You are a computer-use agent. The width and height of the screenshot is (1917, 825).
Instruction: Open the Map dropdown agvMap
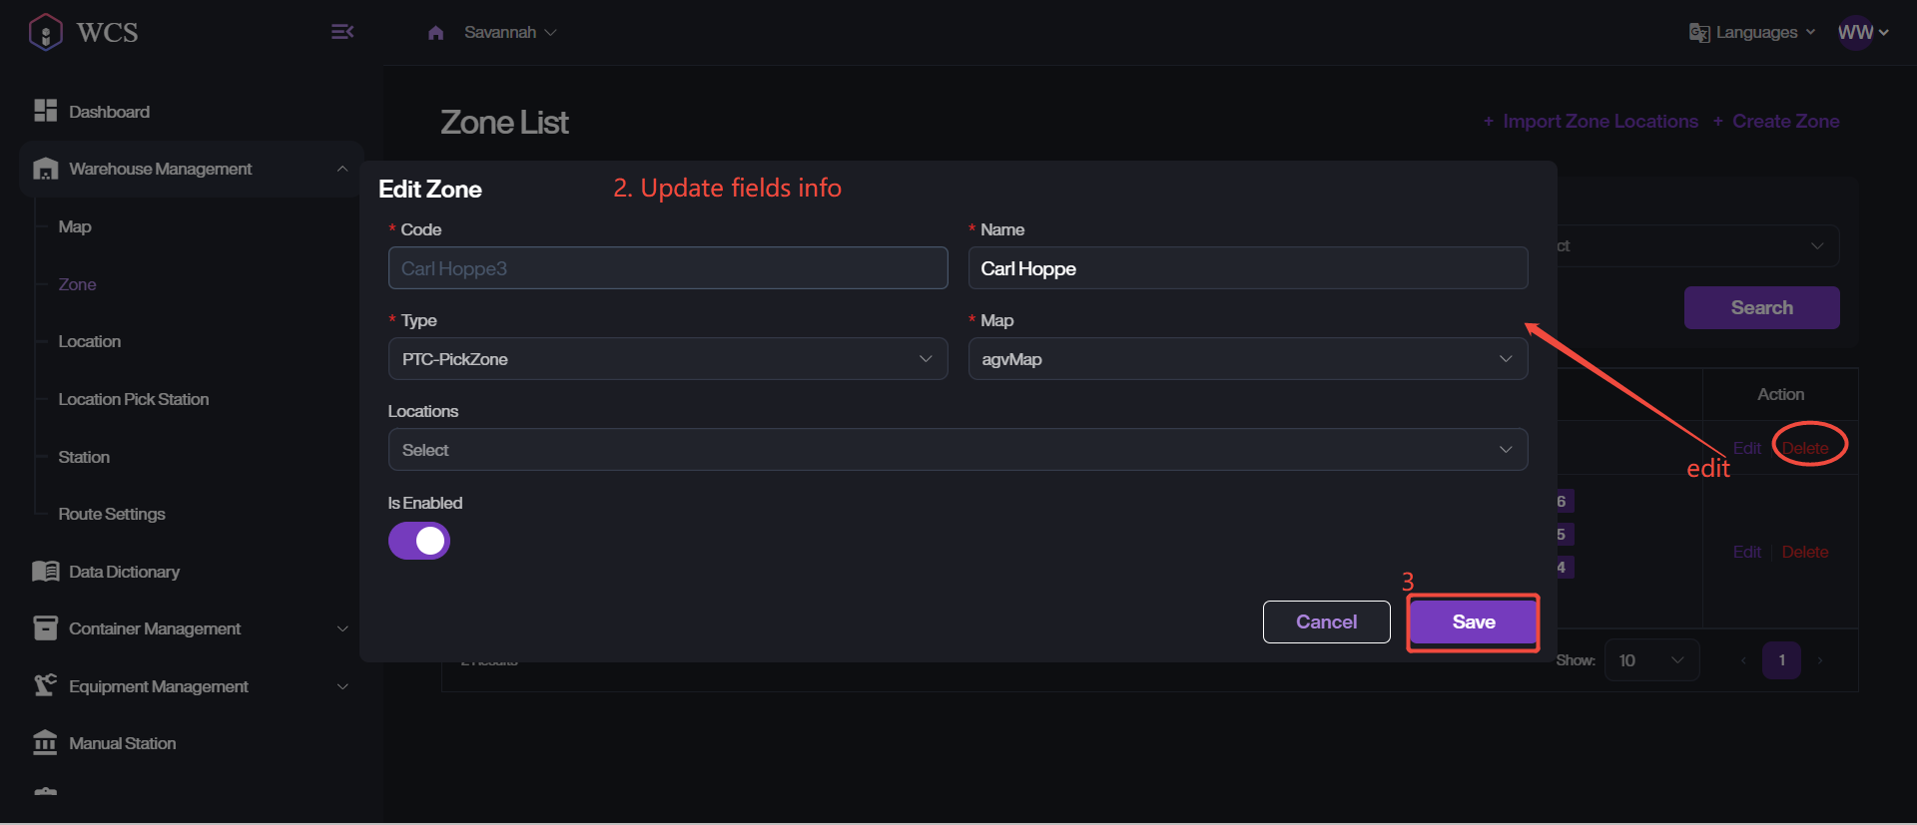click(x=1247, y=359)
